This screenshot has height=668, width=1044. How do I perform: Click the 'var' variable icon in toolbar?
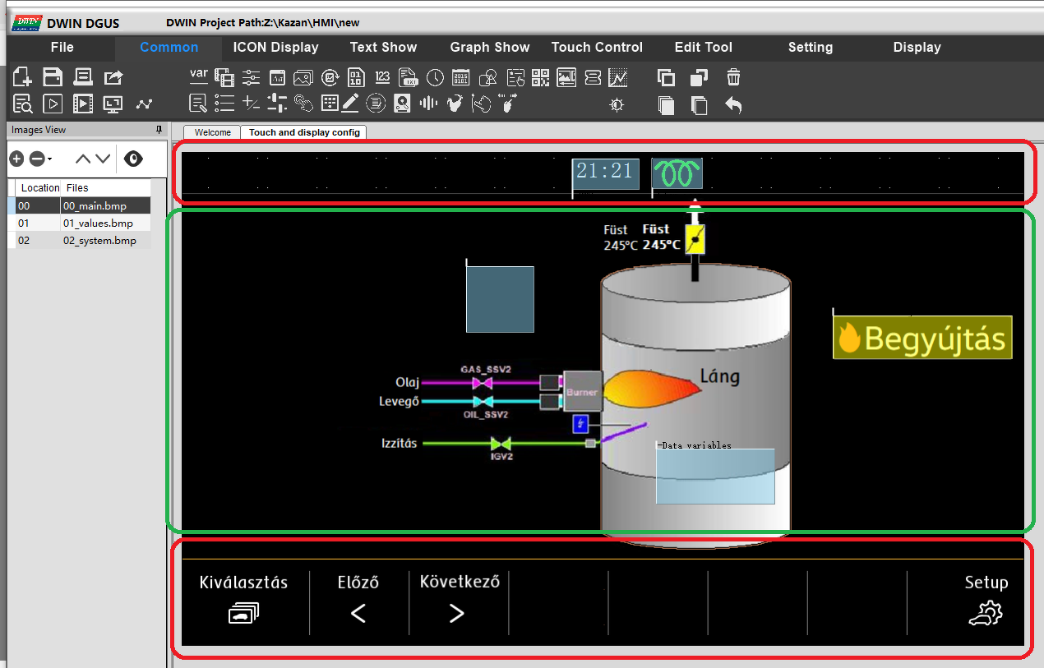pos(198,76)
